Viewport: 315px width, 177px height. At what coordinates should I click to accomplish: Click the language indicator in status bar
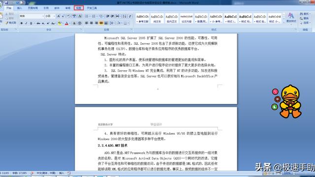(x=46, y=173)
